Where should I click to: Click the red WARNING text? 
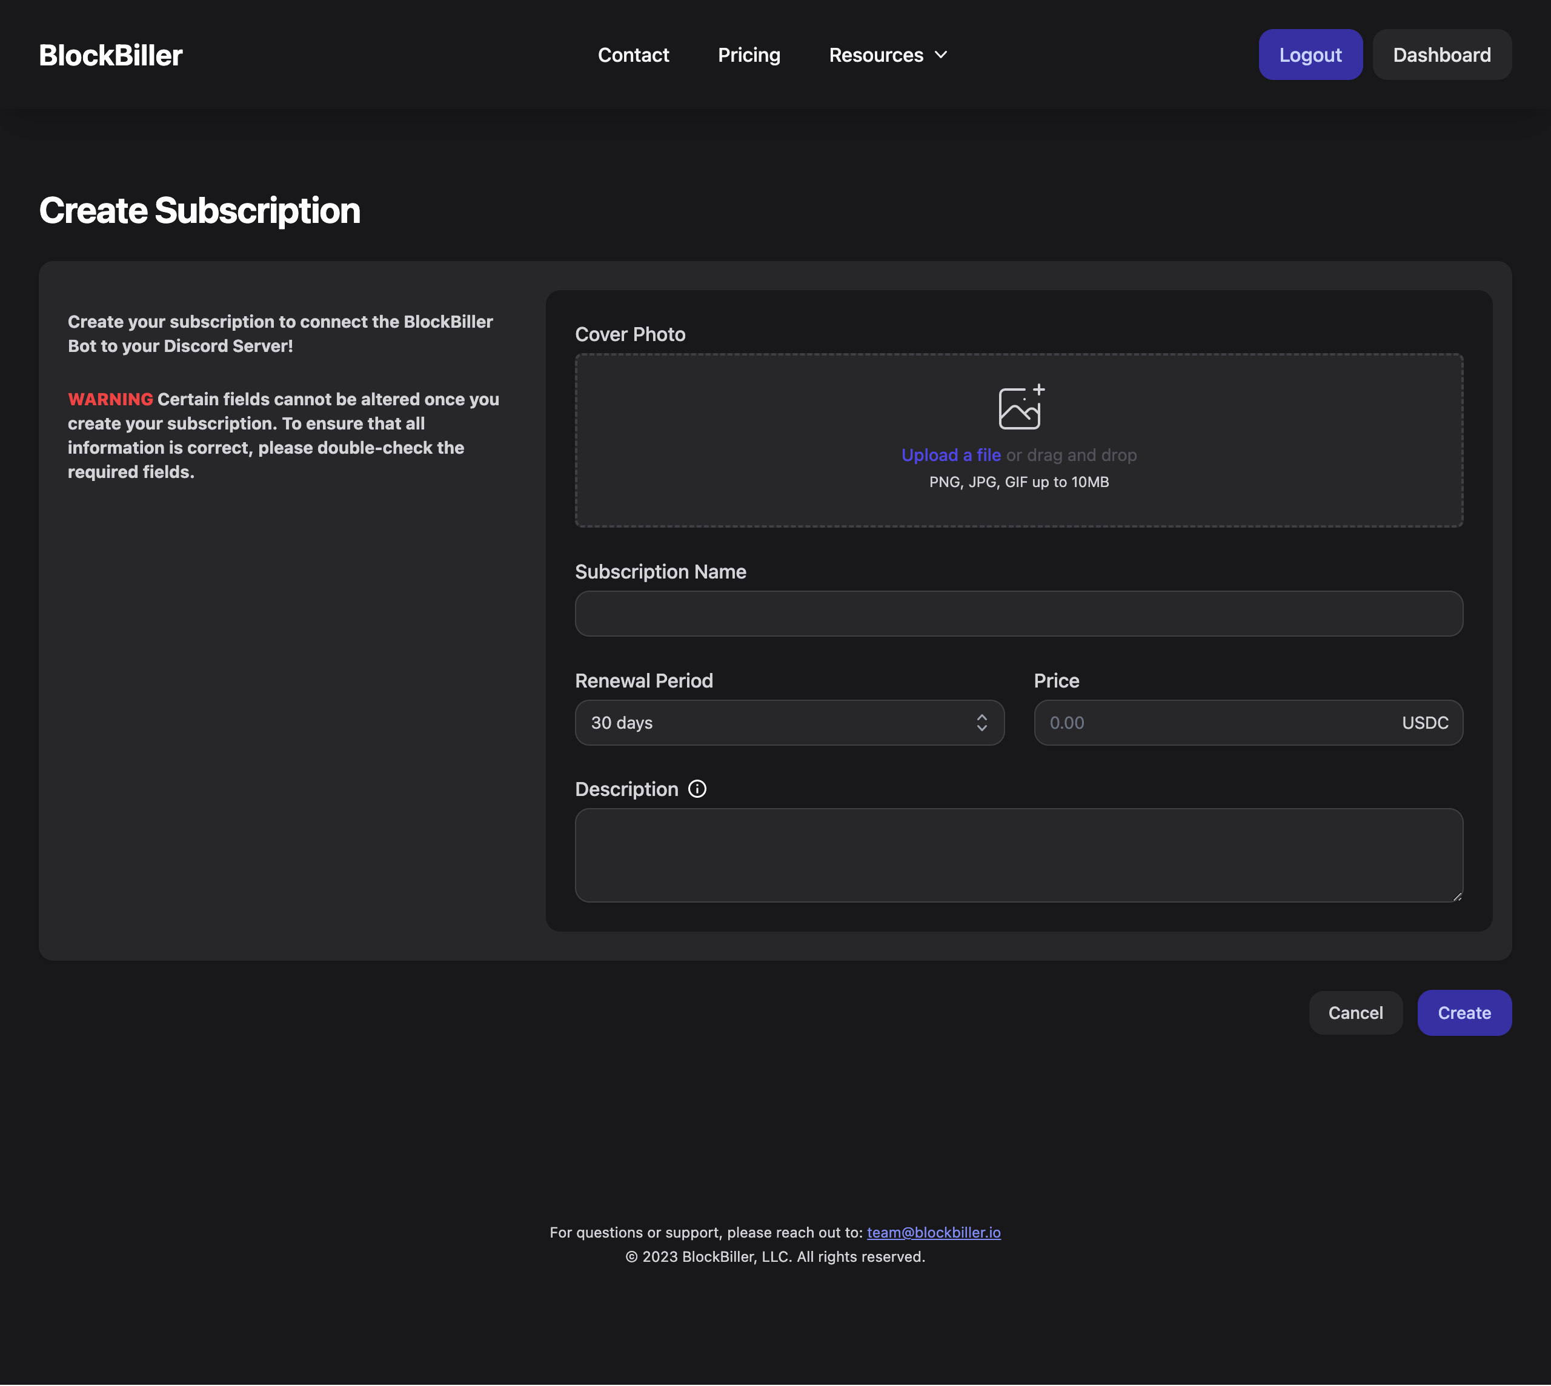[110, 399]
